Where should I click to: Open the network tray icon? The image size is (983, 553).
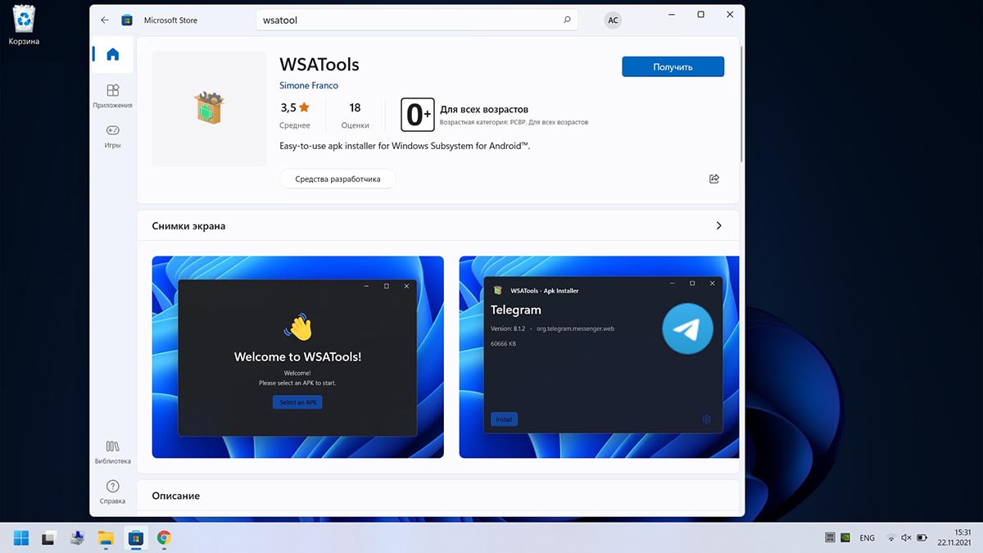pyautogui.click(x=890, y=538)
